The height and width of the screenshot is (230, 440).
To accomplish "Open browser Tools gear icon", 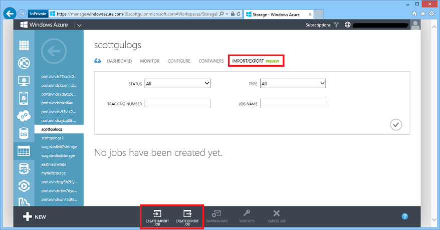I will point(431,14).
